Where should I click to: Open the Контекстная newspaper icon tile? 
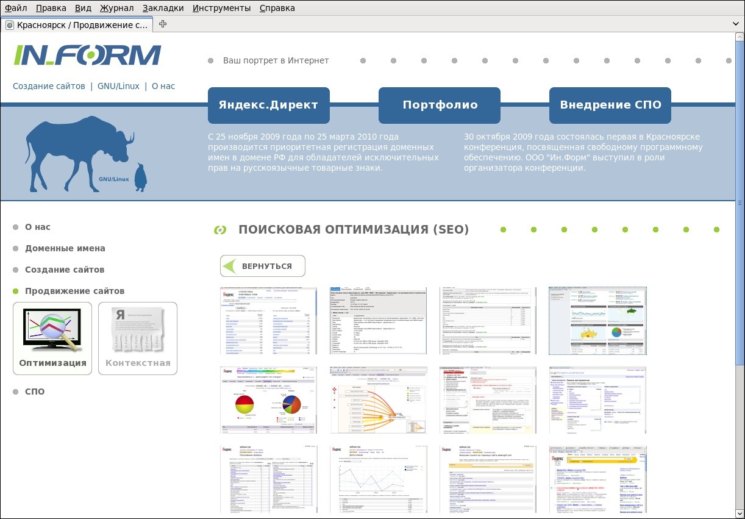point(138,337)
